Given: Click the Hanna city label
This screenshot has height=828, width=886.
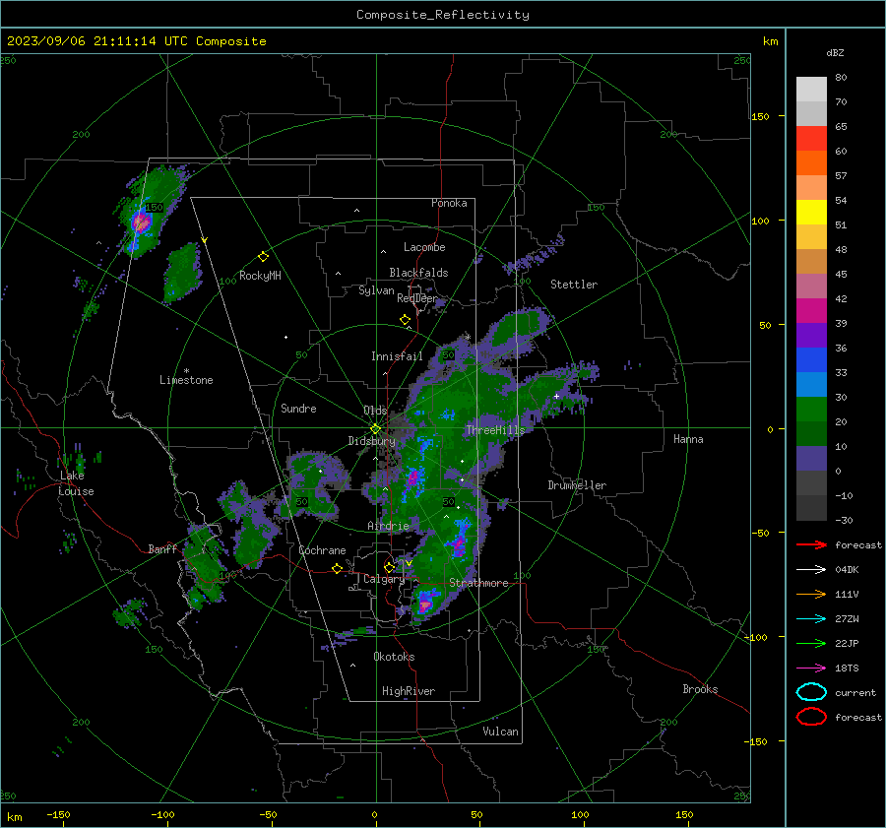Looking at the screenshot, I should pyautogui.click(x=688, y=439).
